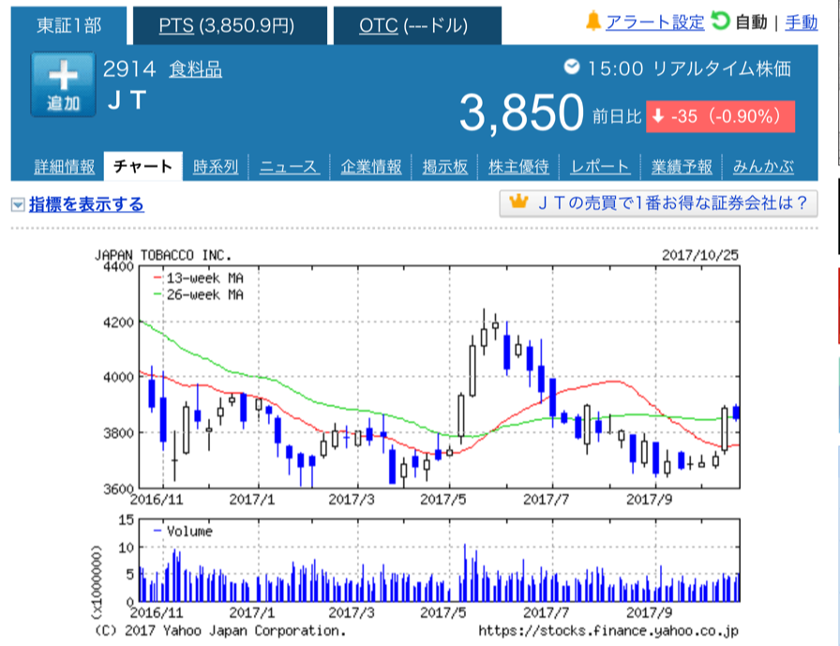Open the レポート tab

tap(600, 167)
